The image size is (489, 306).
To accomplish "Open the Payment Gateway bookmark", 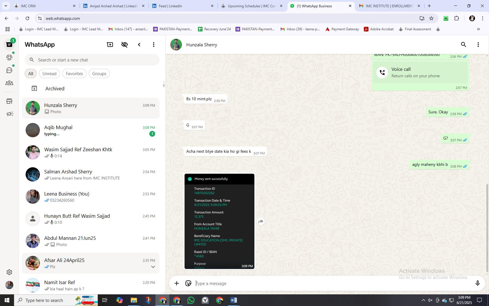I will coord(342,29).
